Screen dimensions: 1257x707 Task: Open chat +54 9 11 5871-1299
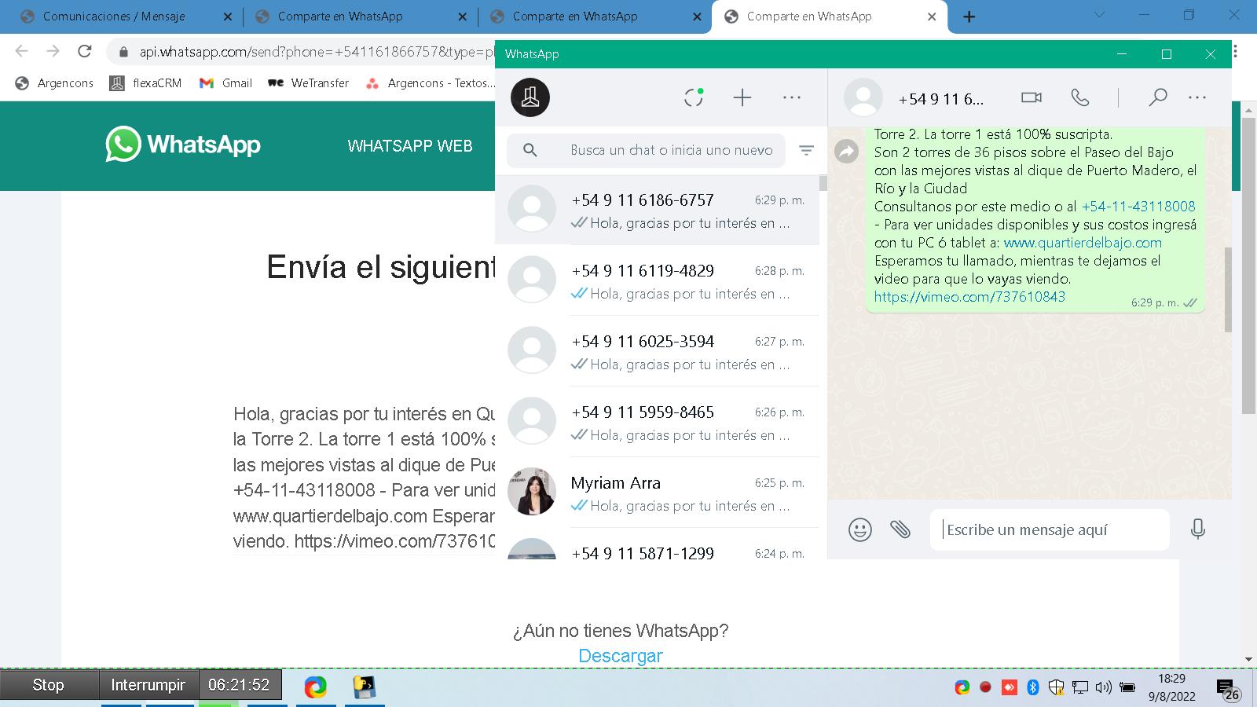coord(657,544)
